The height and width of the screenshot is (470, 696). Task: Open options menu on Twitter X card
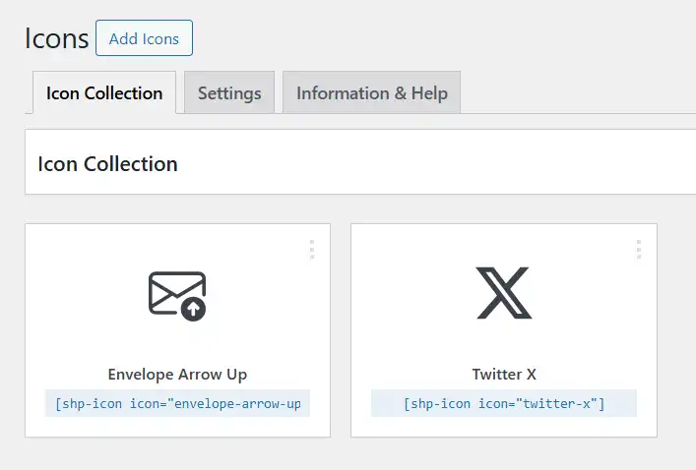[x=639, y=249]
